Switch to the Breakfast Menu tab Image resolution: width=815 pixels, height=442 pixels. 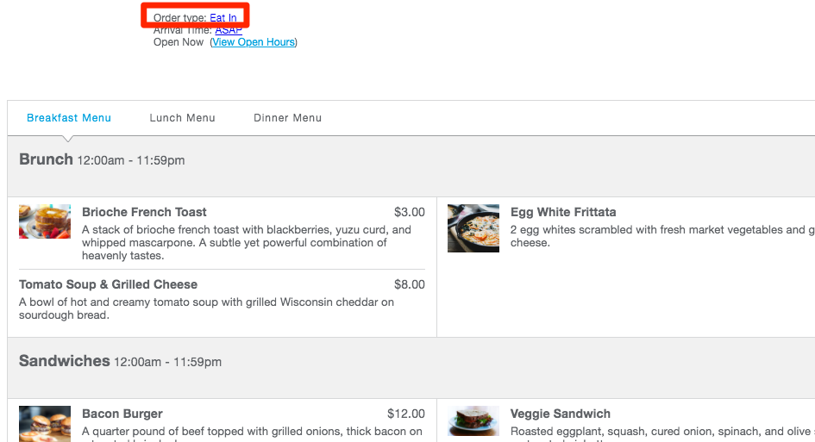(x=69, y=118)
